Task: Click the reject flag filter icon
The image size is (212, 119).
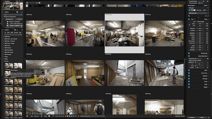Action: point(53,116)
